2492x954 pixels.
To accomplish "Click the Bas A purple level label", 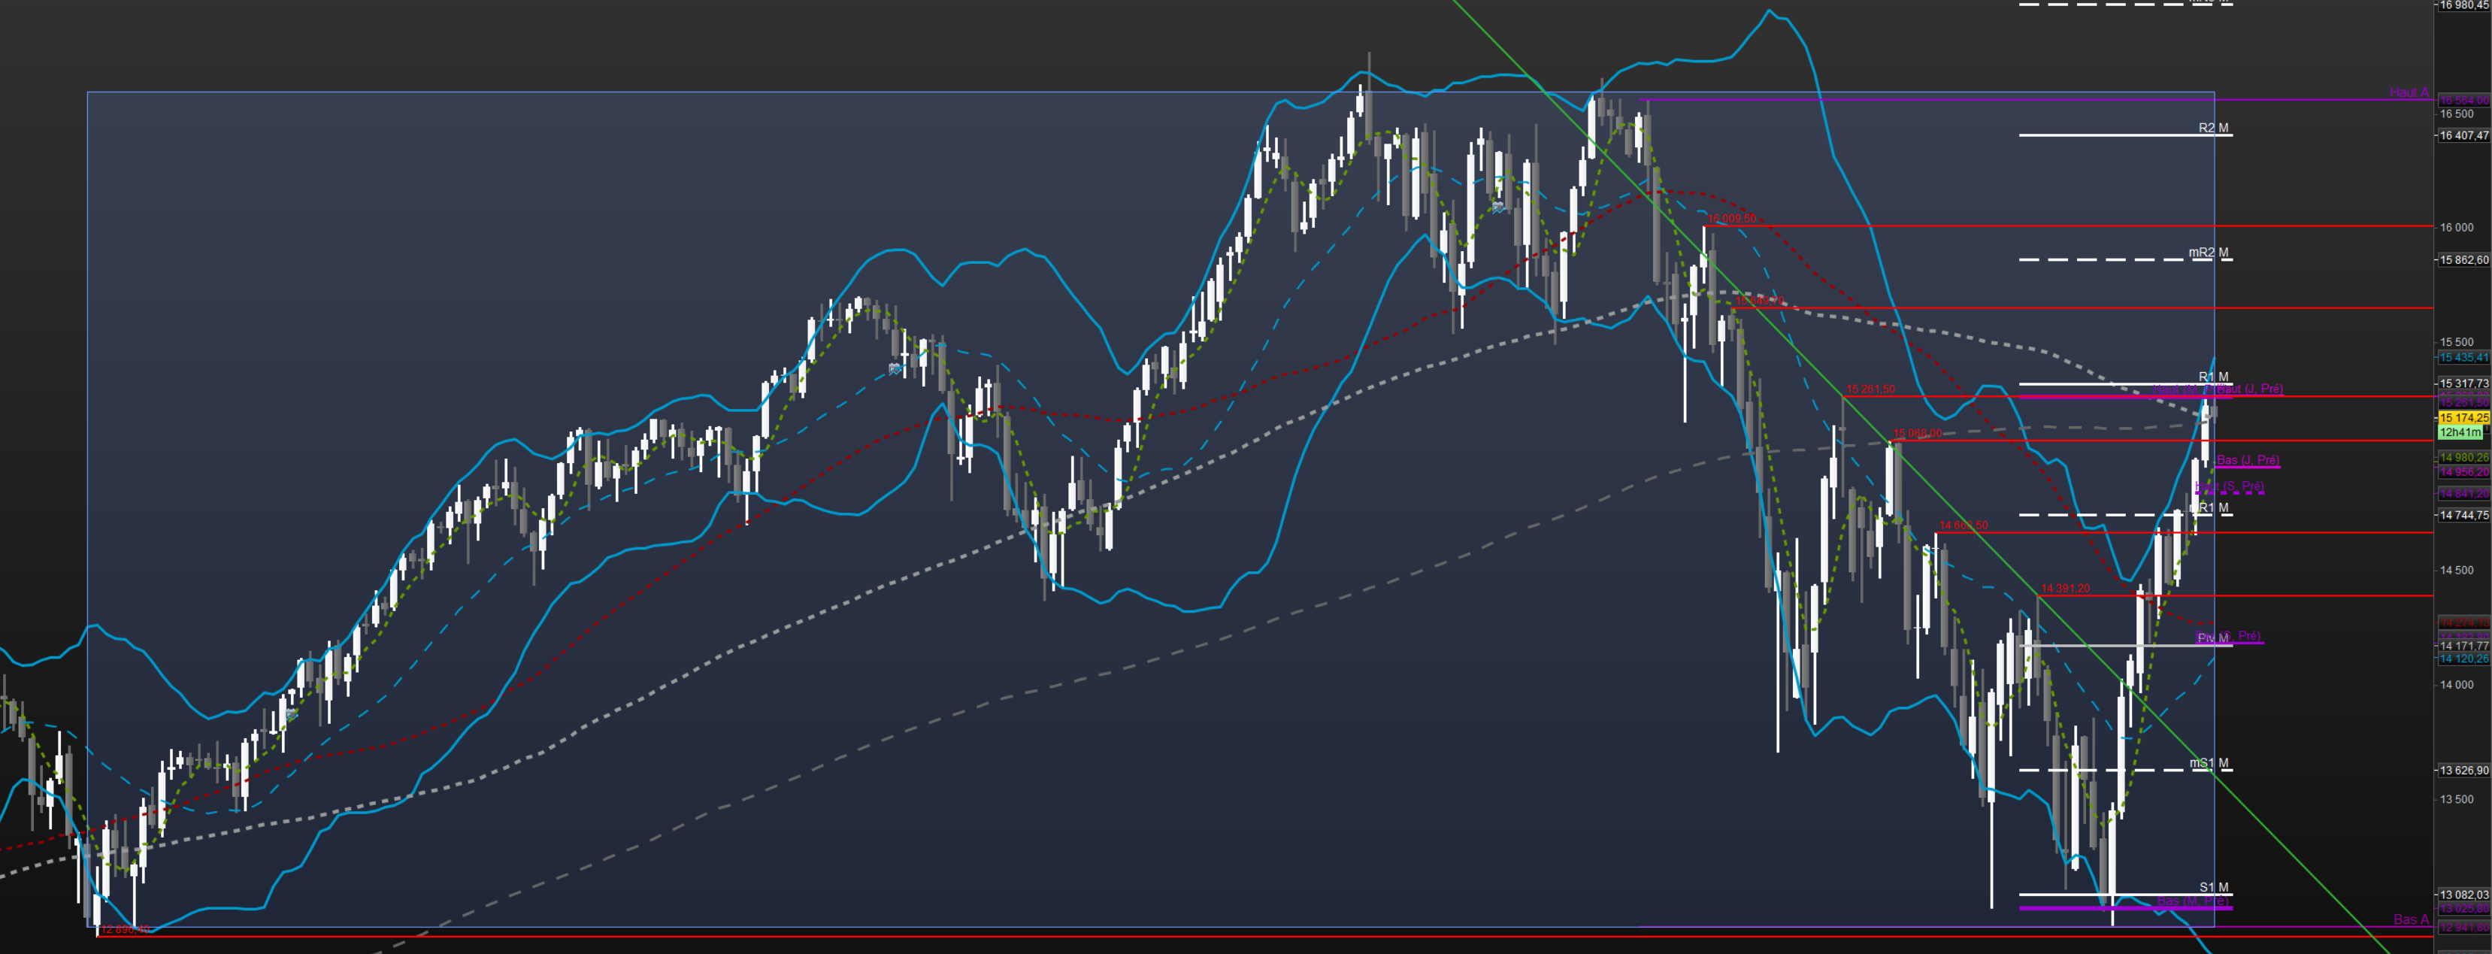I will [x=2410, y=919].
